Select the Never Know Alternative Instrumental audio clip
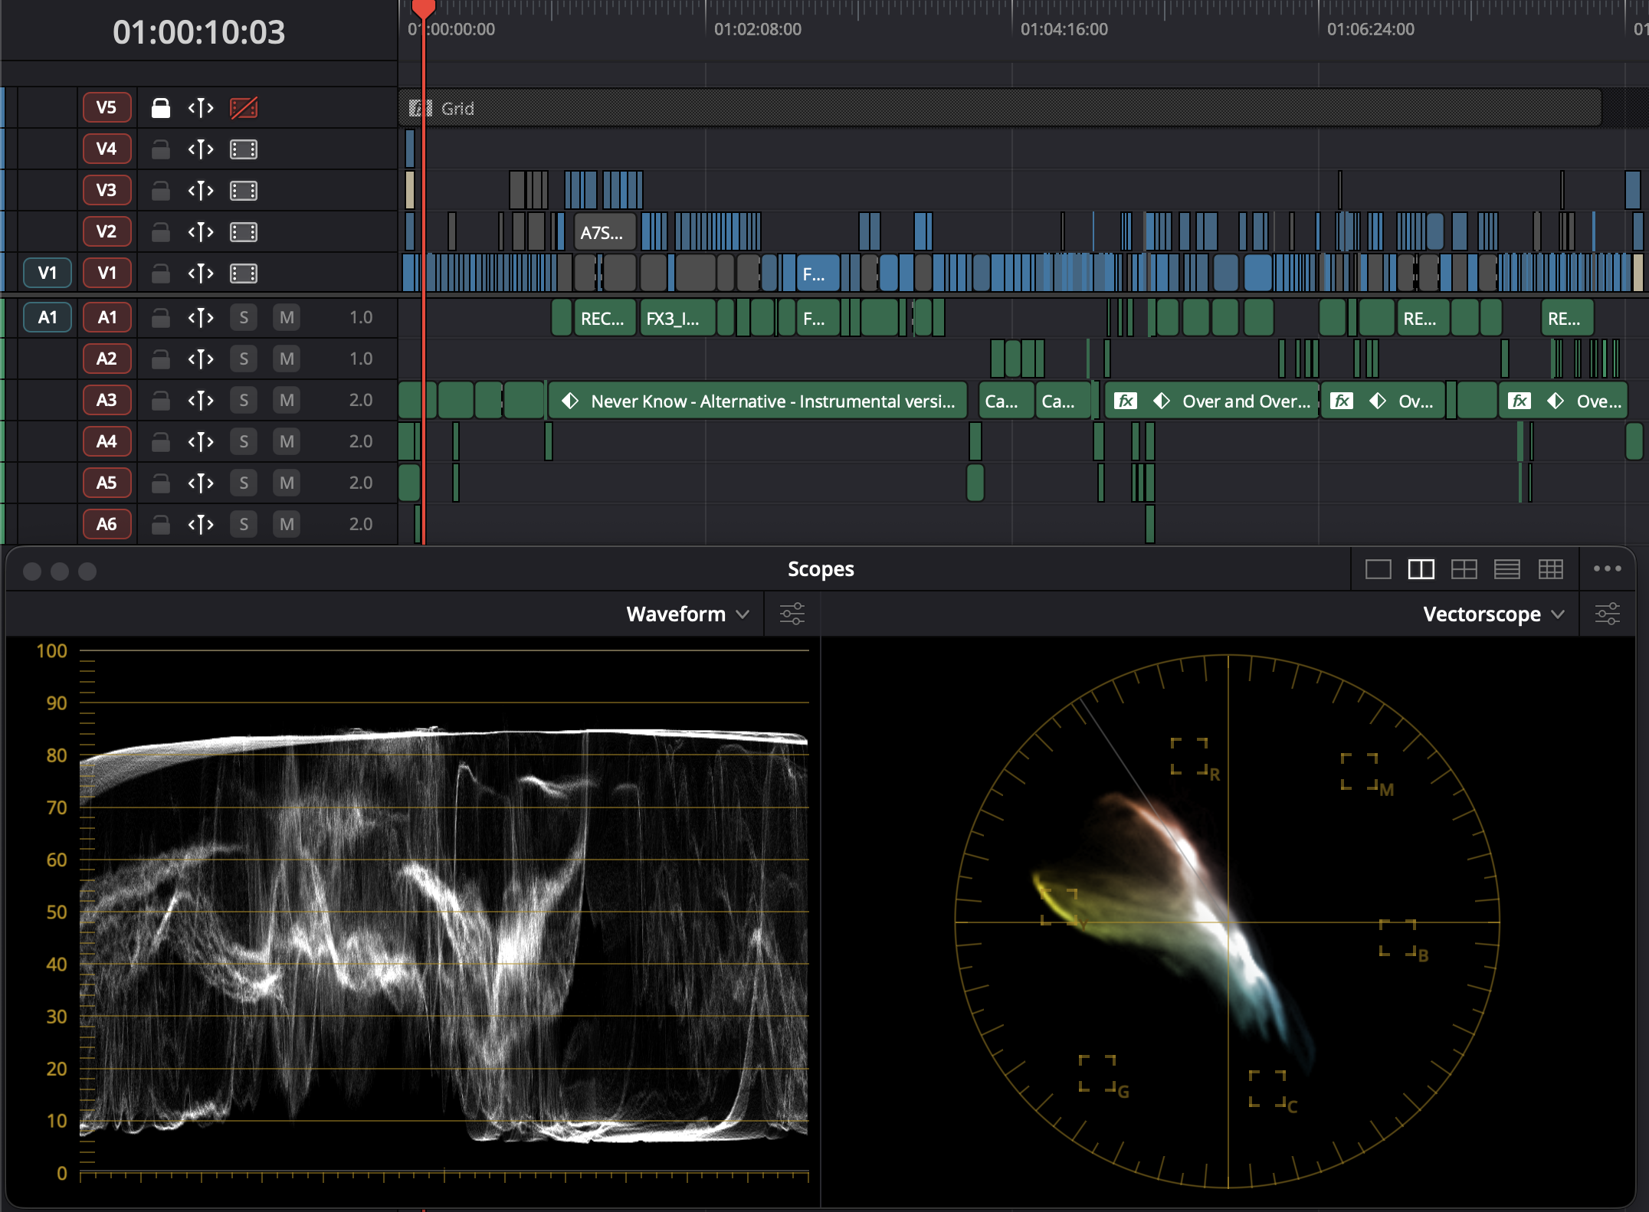The image size is (1649, 1212). (x=758, y=401)
